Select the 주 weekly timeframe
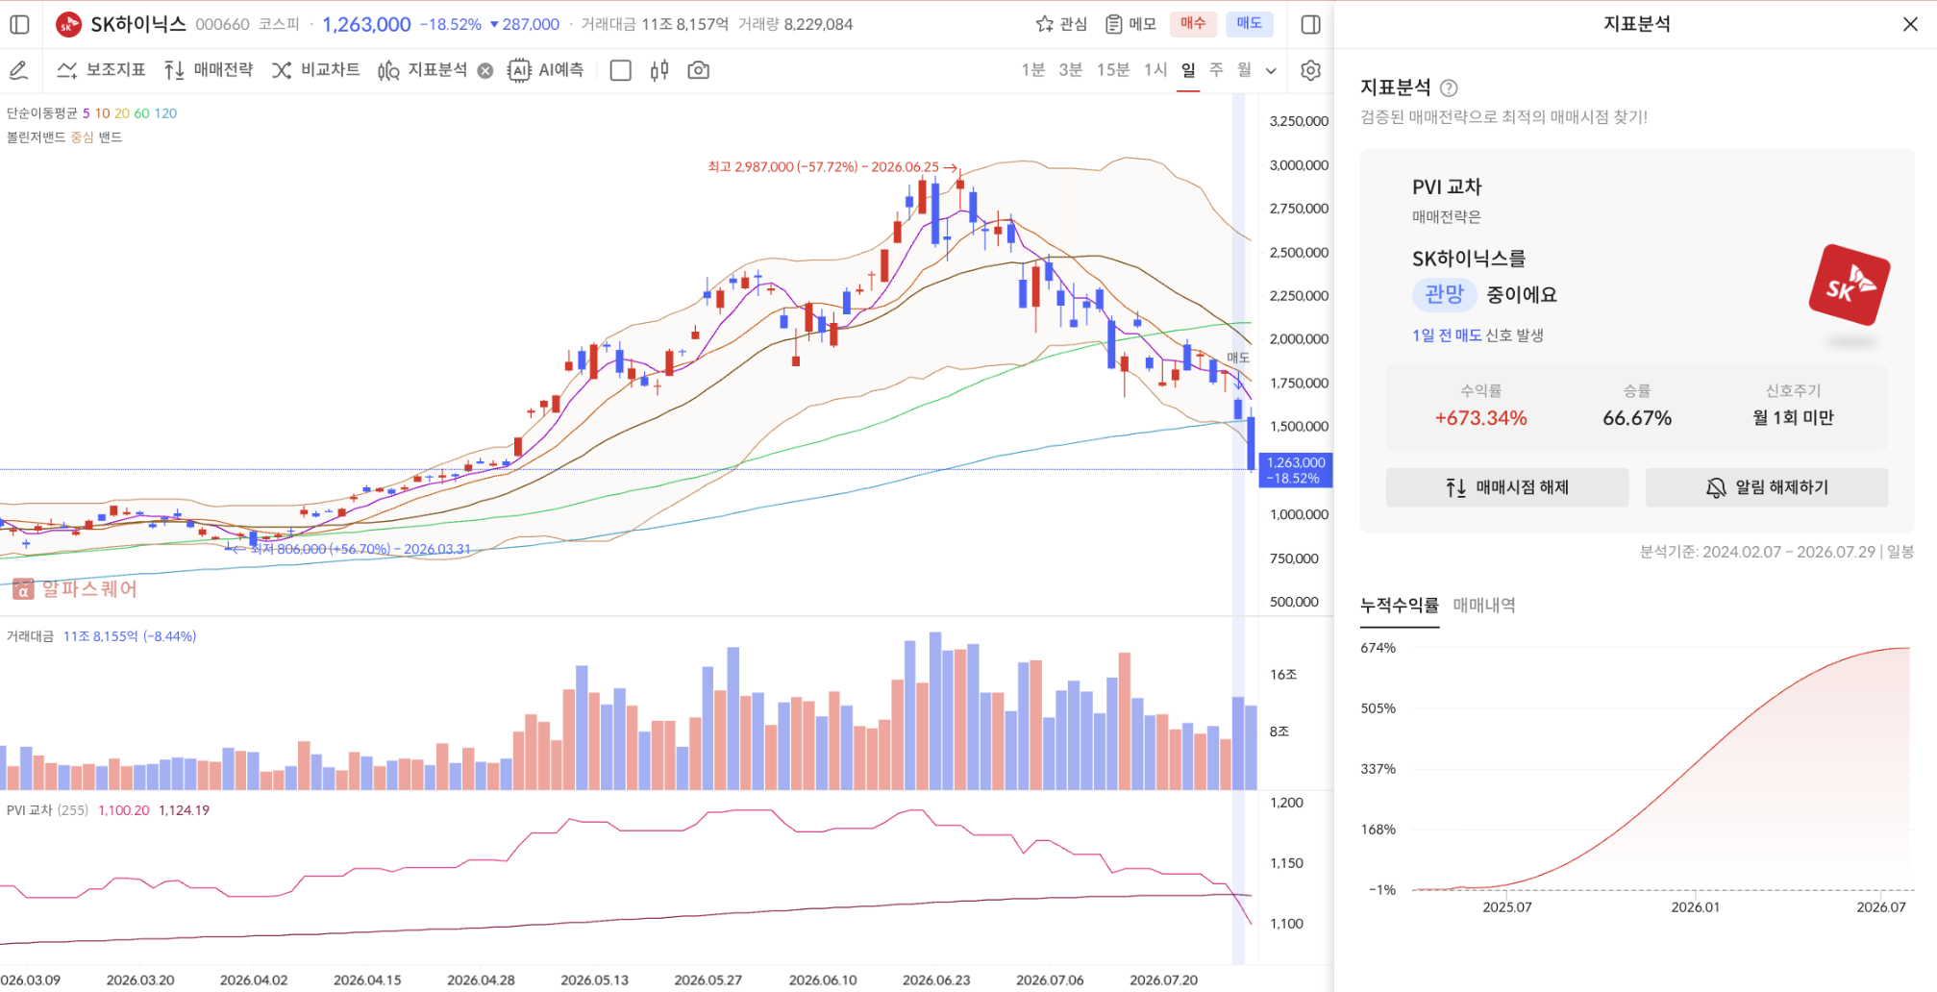 [x=1216, y=70]
